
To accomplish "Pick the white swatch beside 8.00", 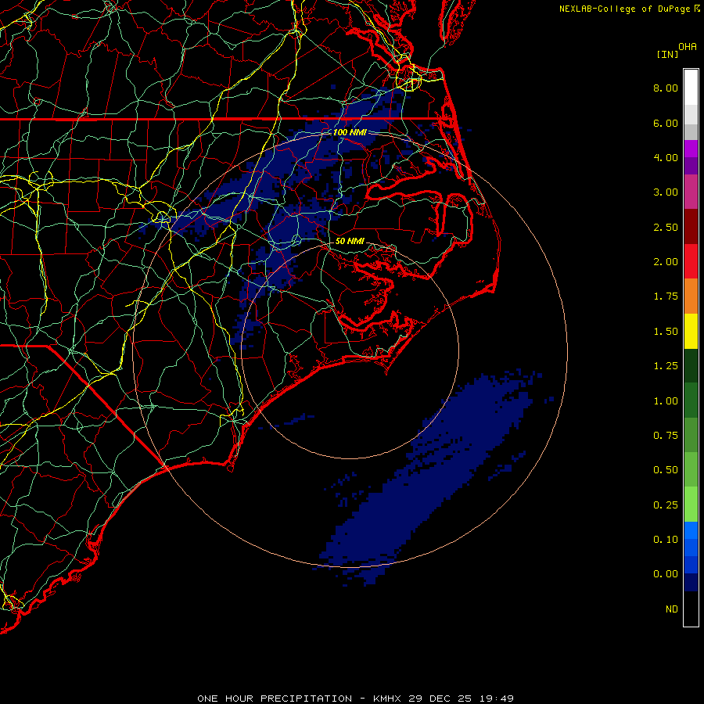I will click(x=691, y=88).
